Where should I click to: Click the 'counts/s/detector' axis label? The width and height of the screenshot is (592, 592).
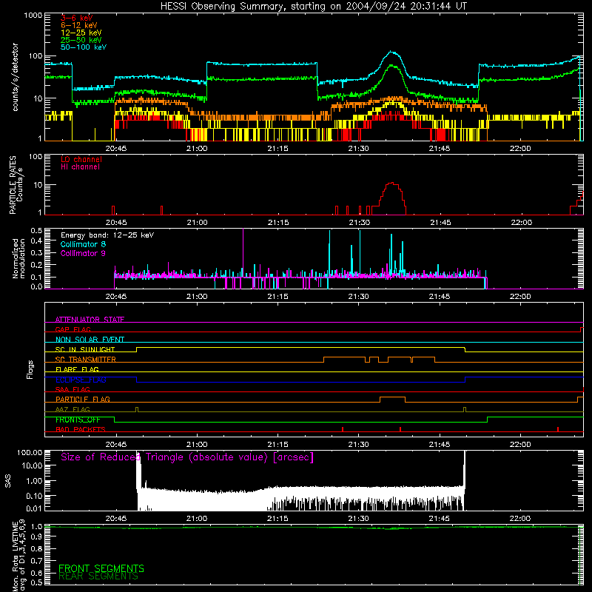click(x=16, y=77)
